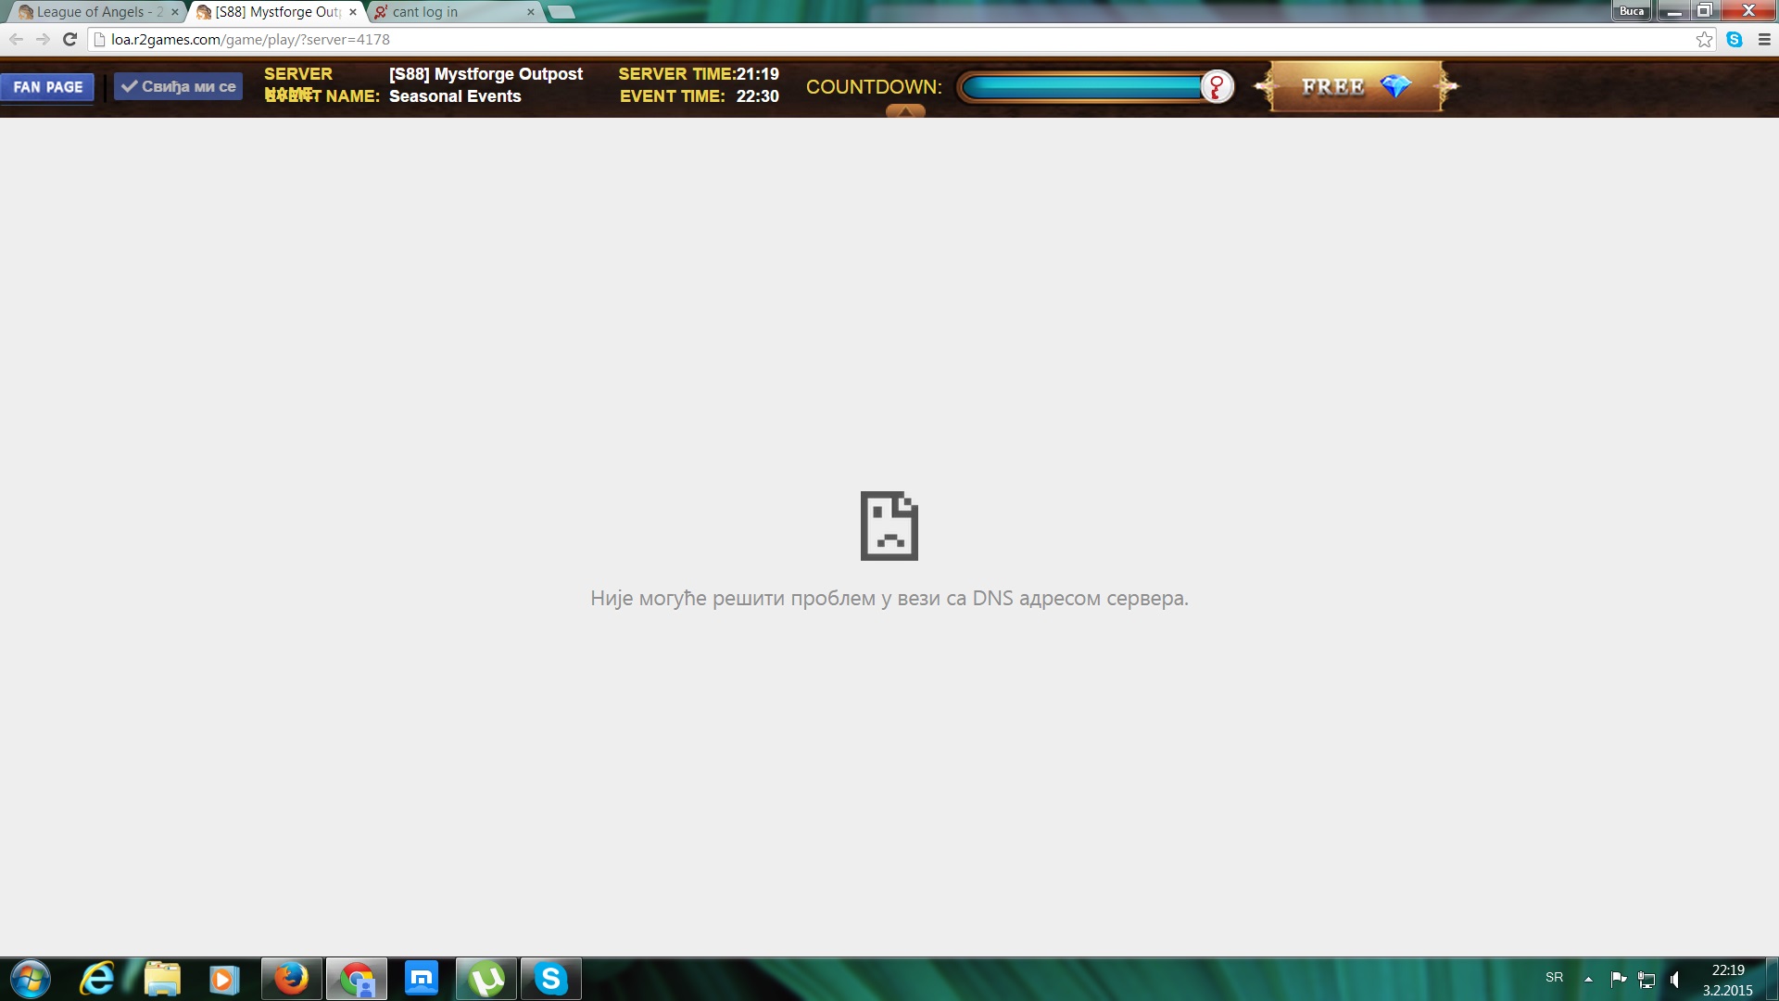Open Maxthon browser from the taskbar

422,979
